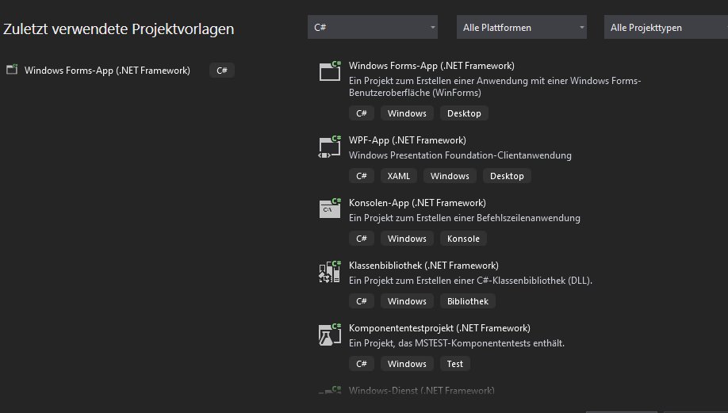
Task: Choose Konsolen-App (.NET Framework) template title
Action: coord(417,203)
